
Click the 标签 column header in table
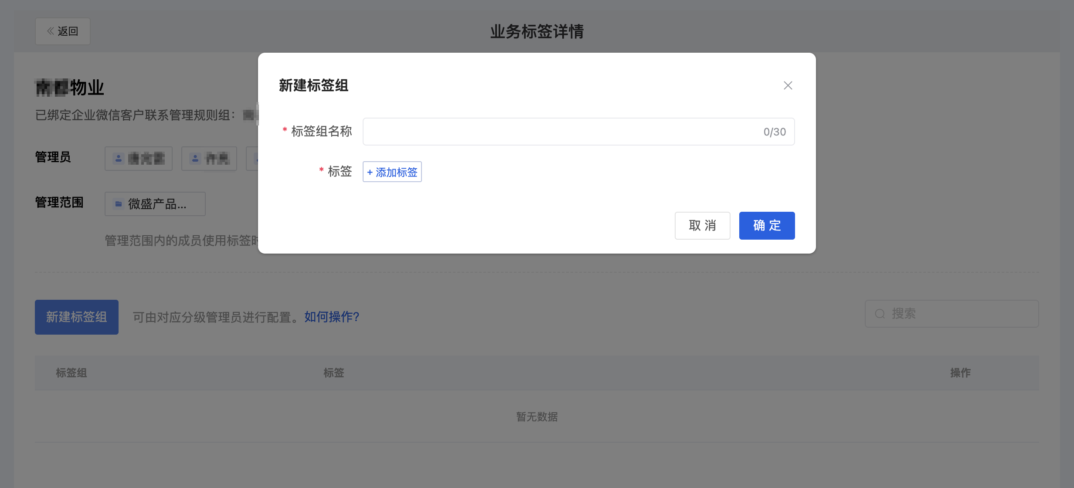click(334, 373)
